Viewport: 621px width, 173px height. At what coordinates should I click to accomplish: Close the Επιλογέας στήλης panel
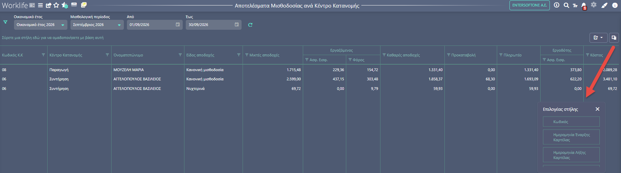pyautogui.click(x=597, y=109)
